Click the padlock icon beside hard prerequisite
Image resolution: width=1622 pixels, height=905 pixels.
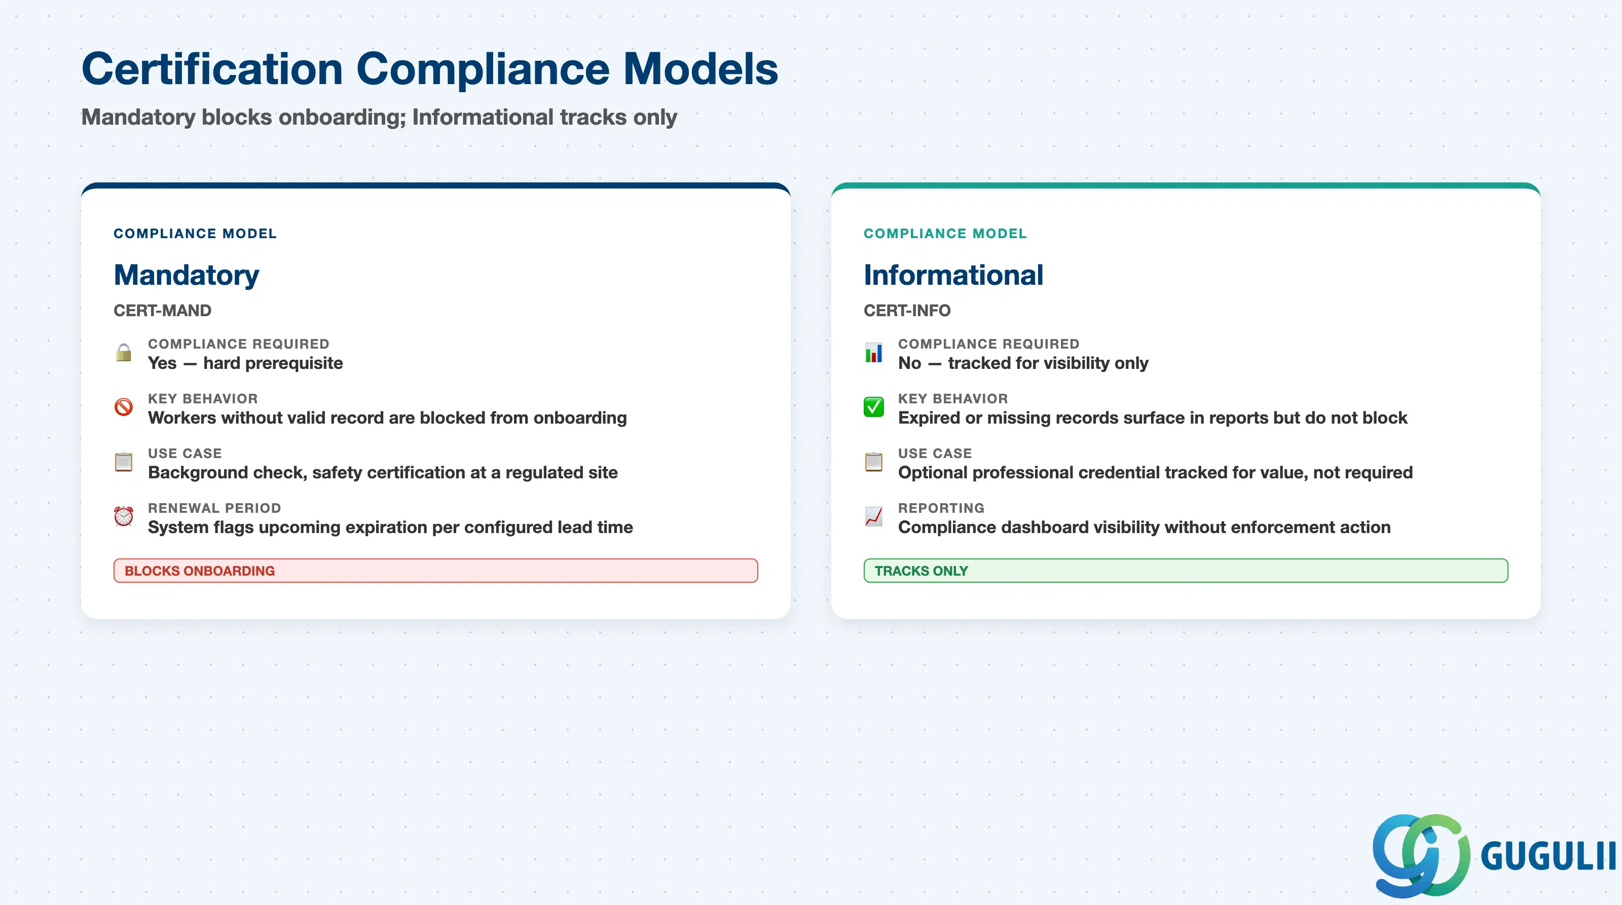pyautogui.click(x=123, y=353)
